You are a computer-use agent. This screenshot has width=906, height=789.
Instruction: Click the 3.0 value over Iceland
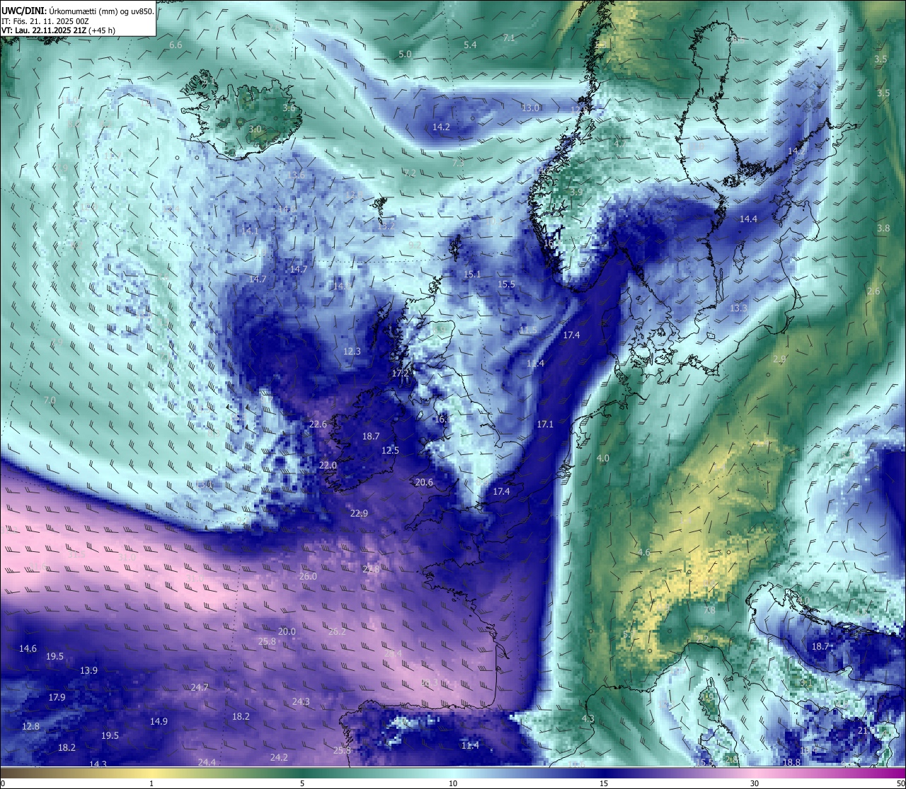(x=255, y=129)
